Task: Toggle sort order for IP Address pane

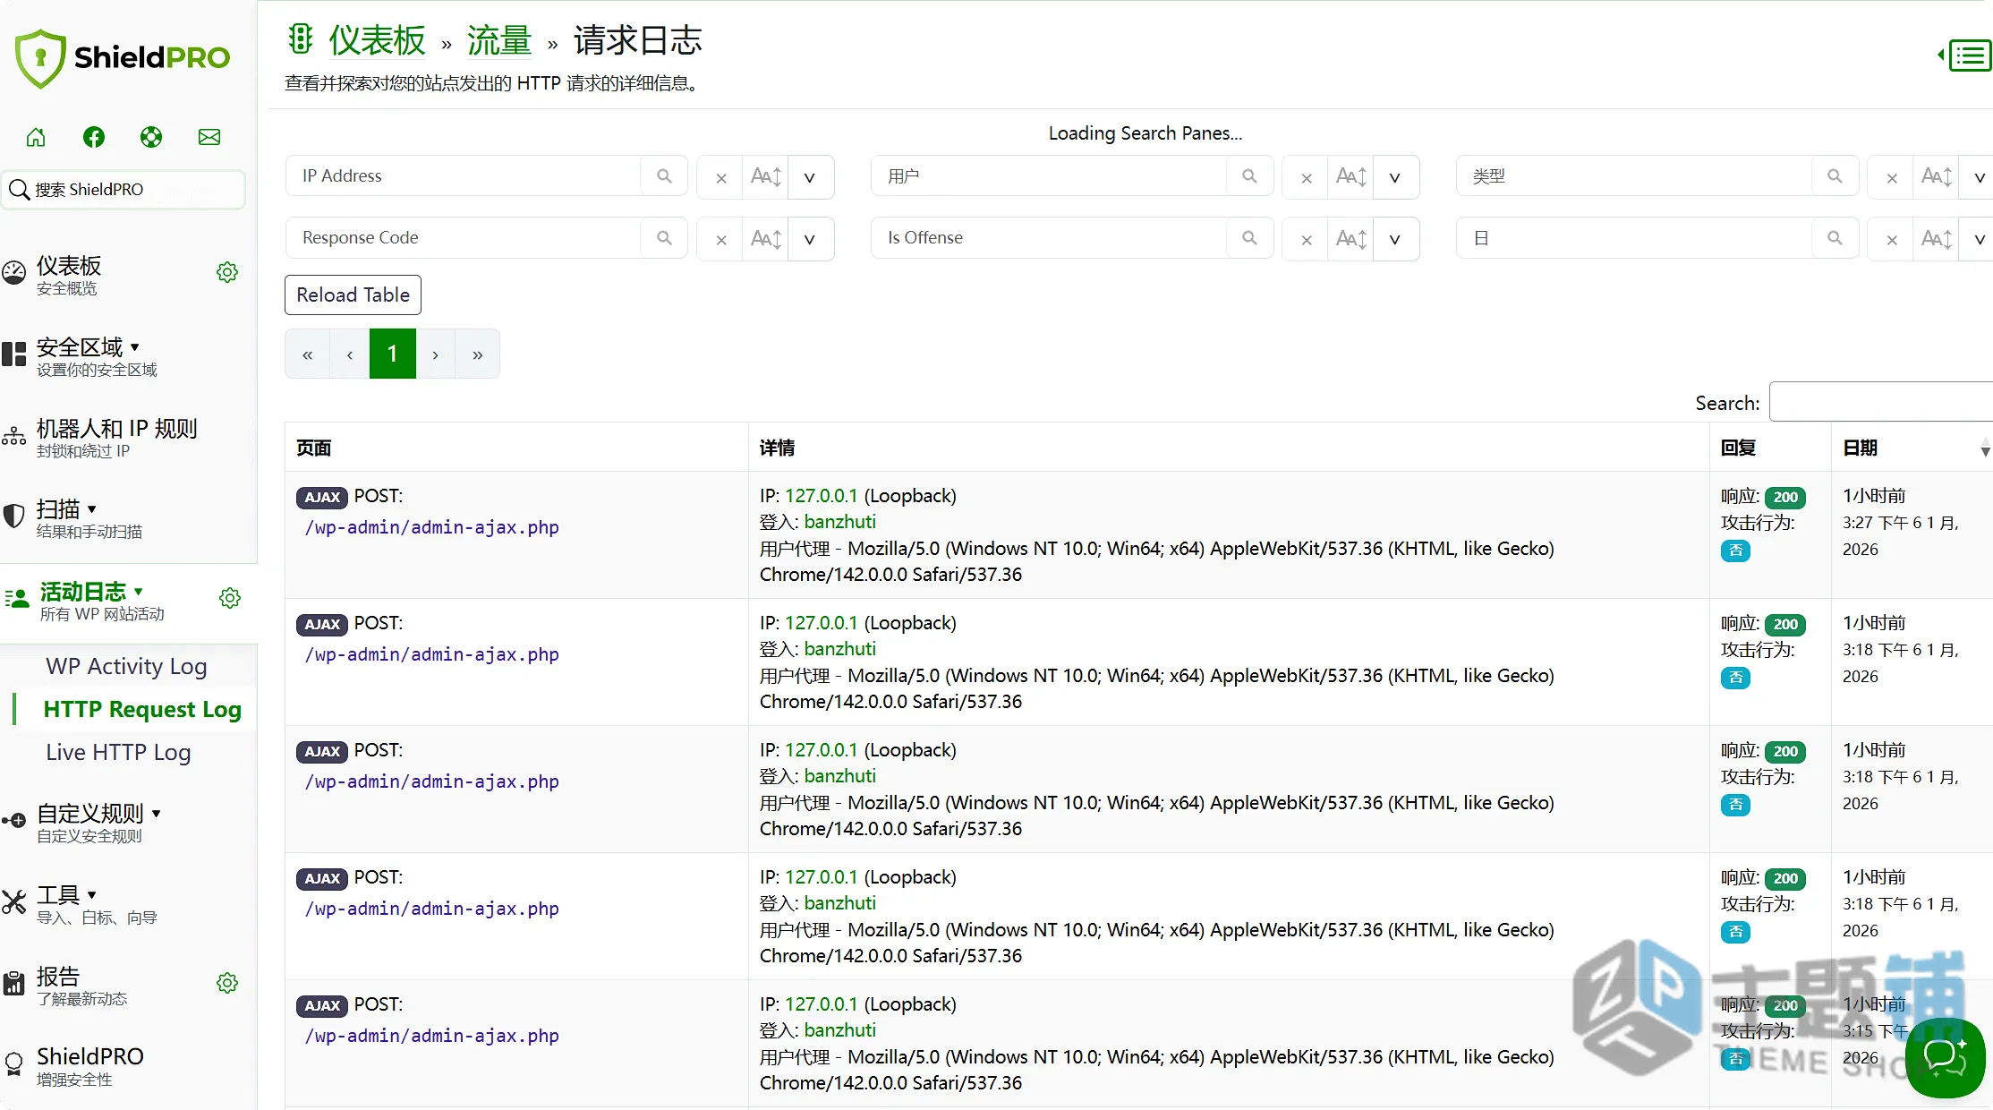Action: (766, 177)
